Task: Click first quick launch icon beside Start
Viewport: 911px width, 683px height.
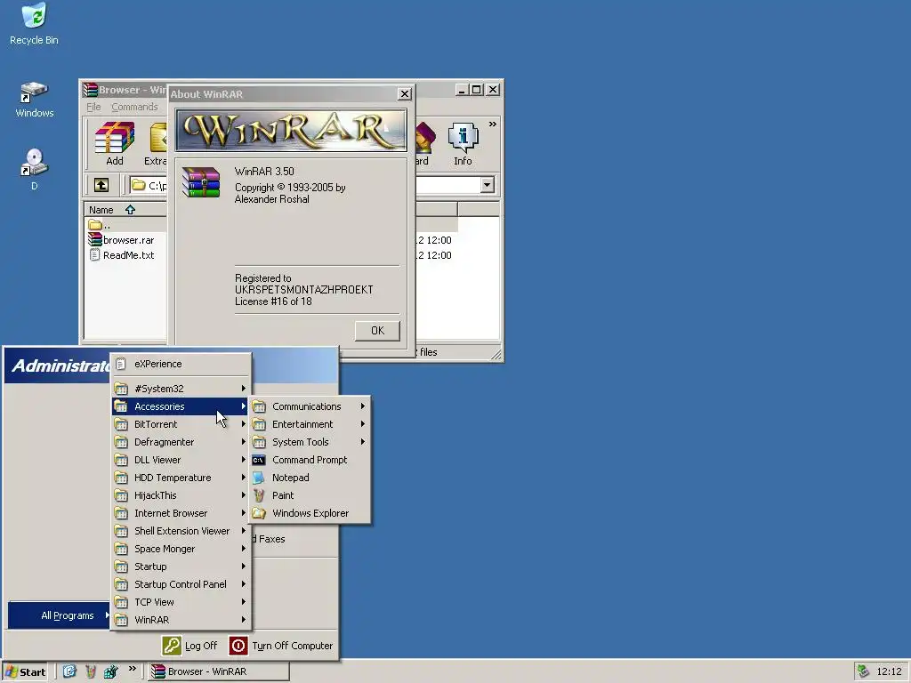Action: point(69,671)
